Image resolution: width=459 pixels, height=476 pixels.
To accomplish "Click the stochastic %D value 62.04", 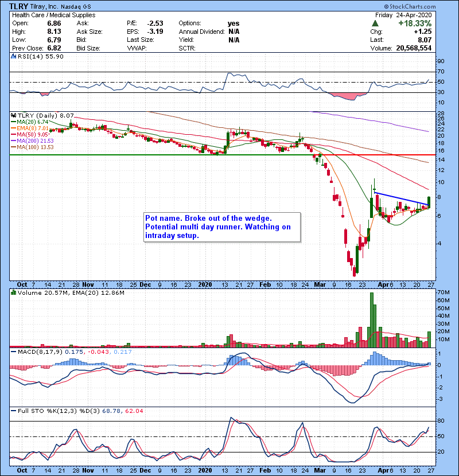I will (134, 411).
